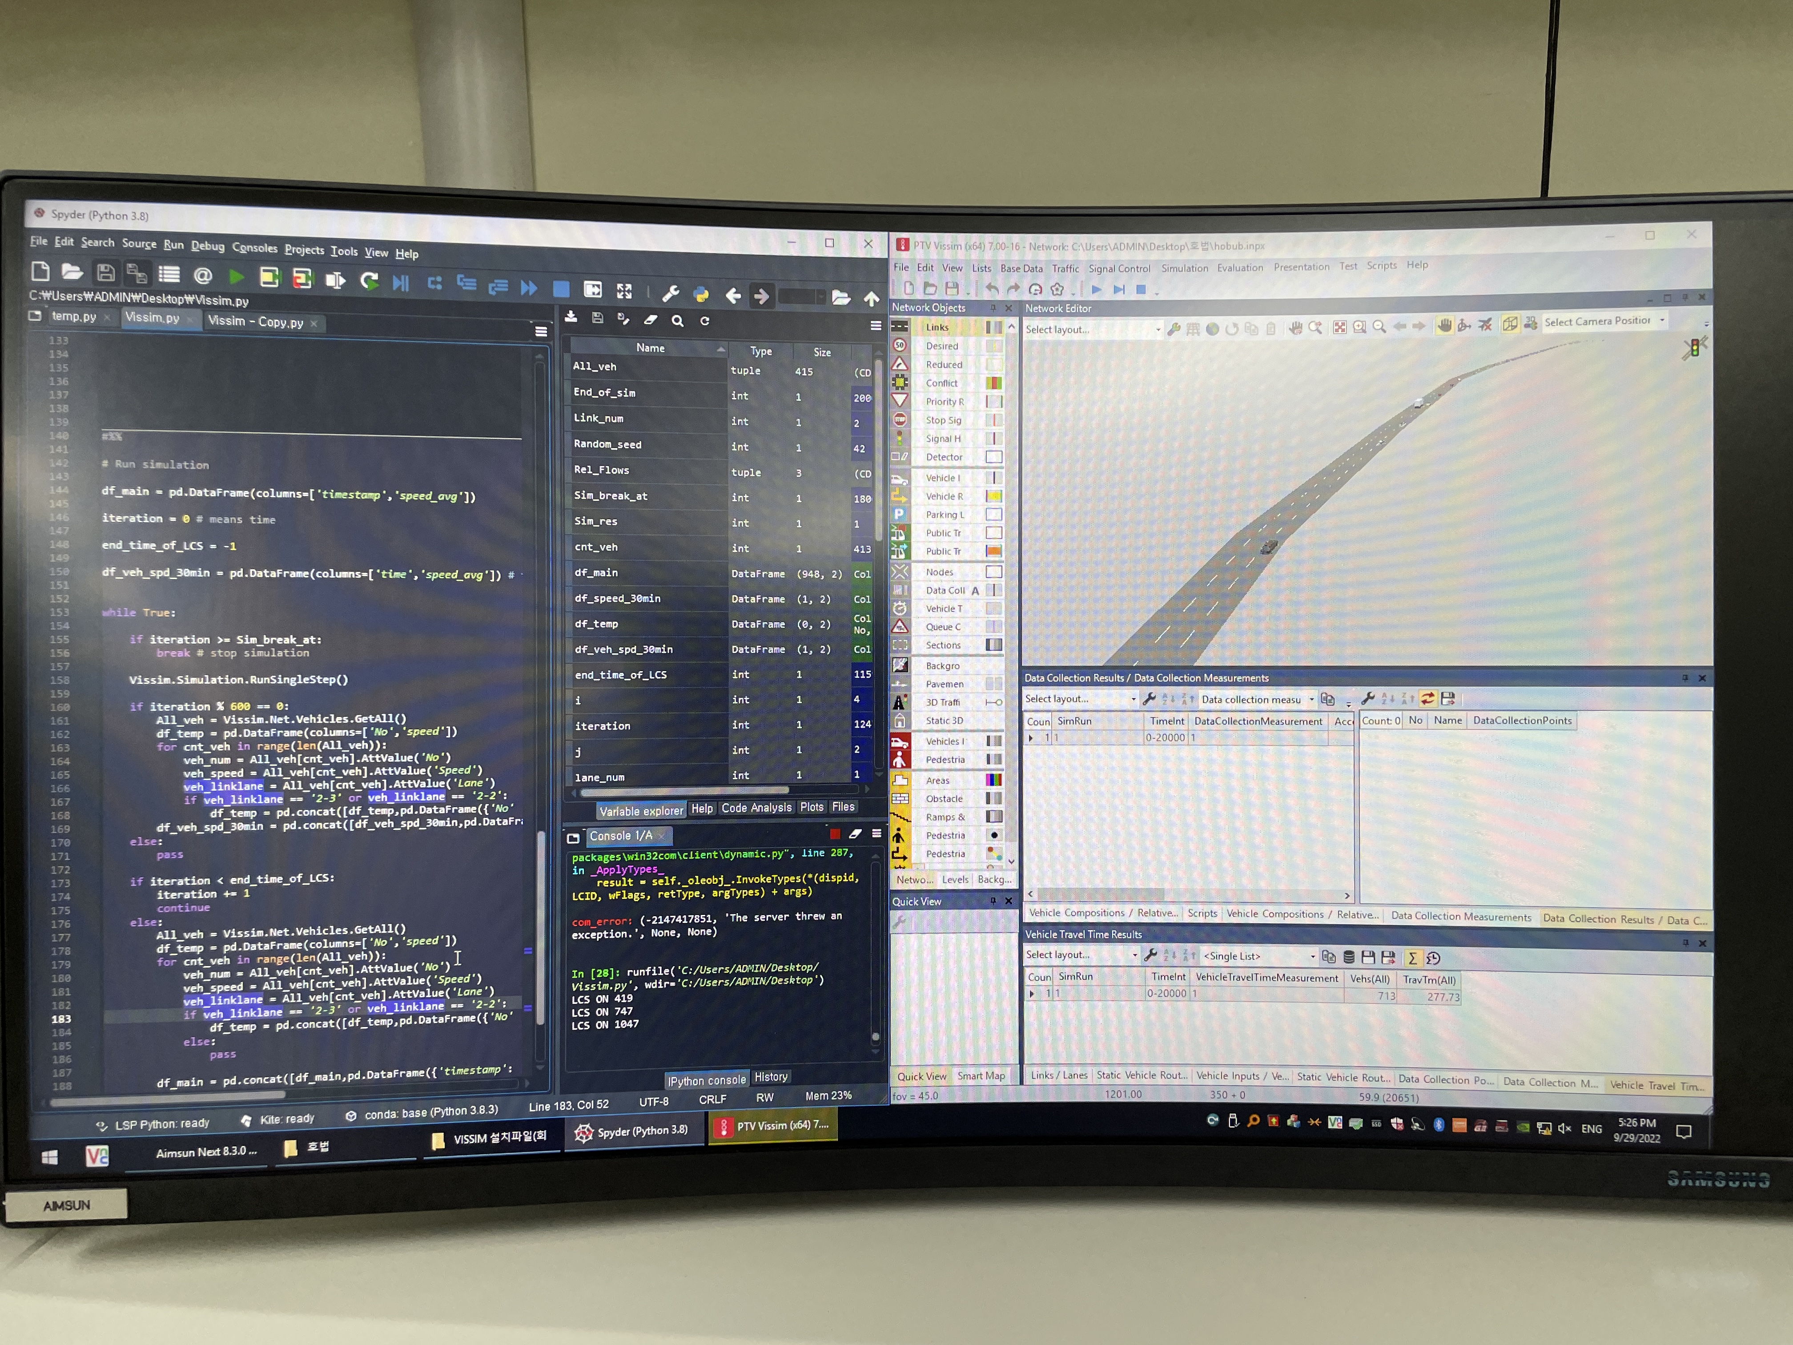The height and width of the screenshot is (1345, 1793).
Task: Open the Single List dropdown
Action: point(1259,957)
